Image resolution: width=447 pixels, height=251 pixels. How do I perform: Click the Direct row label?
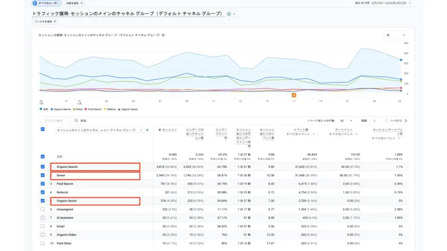(x=61, y=175)
